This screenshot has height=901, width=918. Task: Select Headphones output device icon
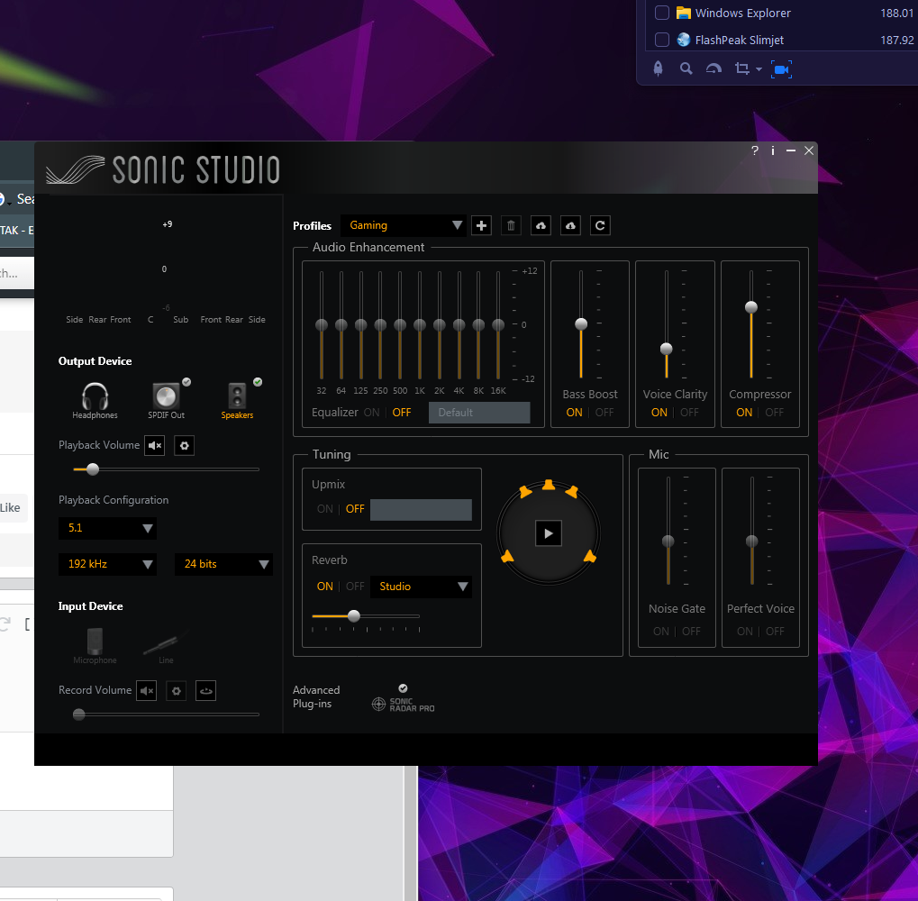[x=95, y=396]
